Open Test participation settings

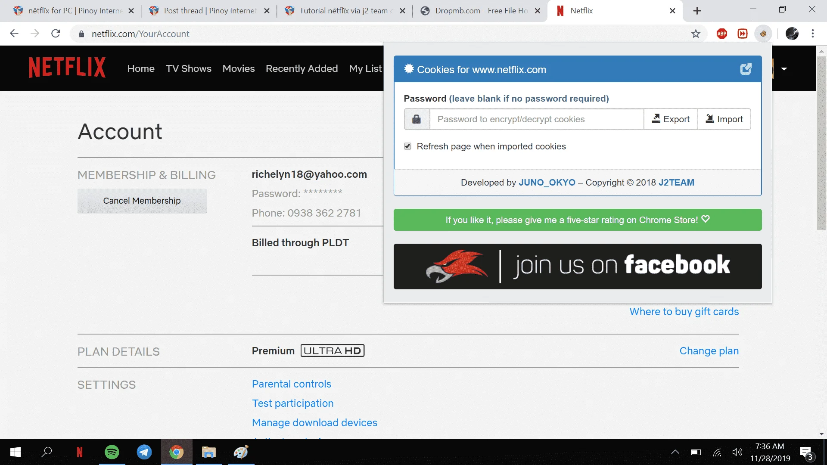coord(292,403)
